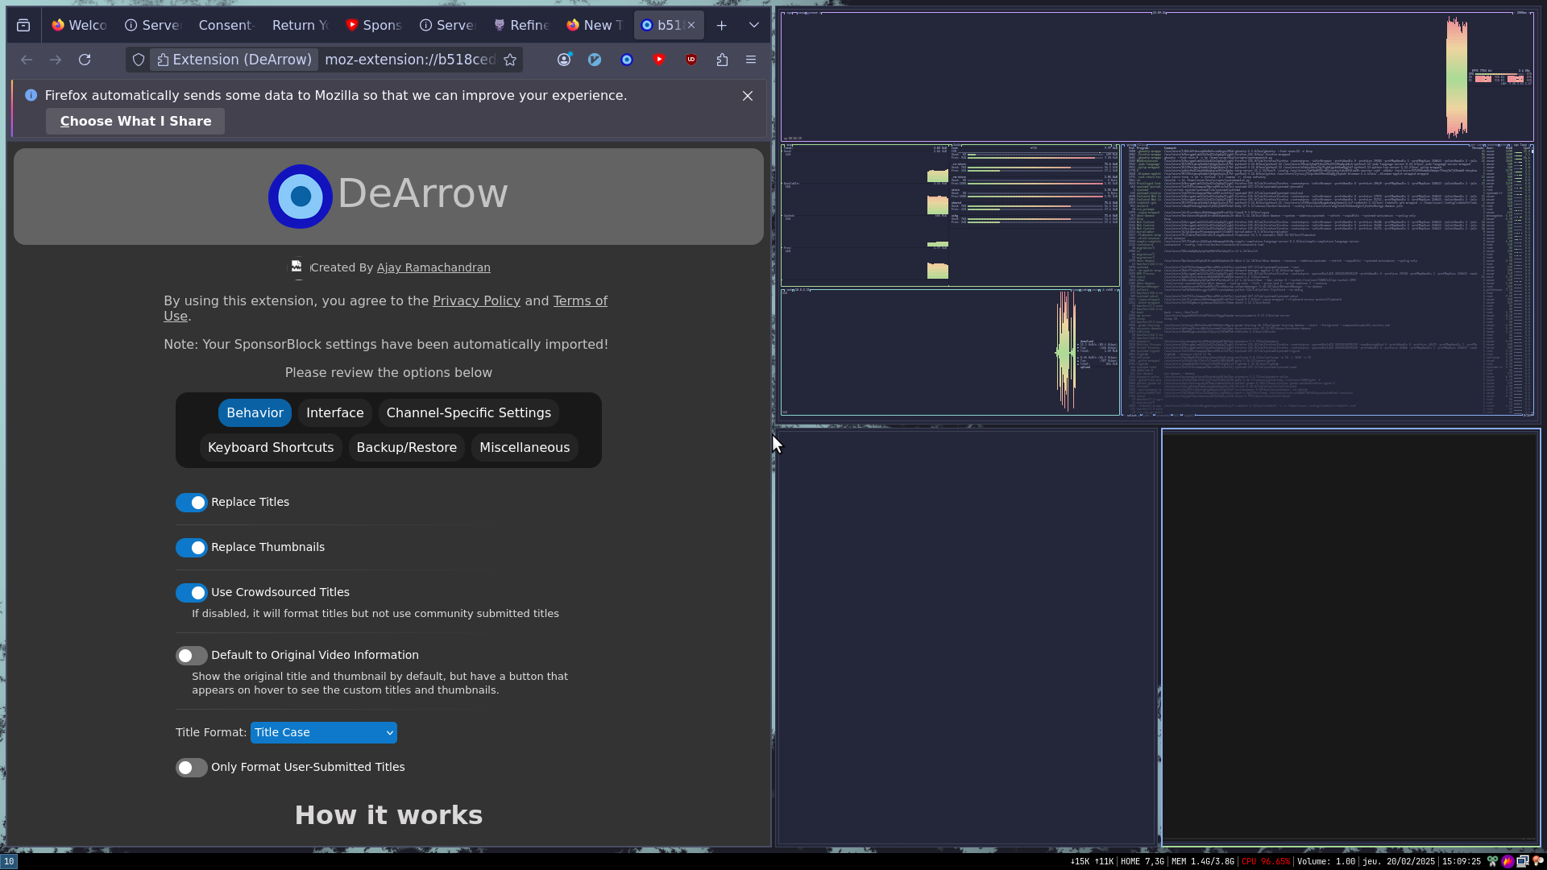Click the Volume: 1.00 status entry

pos(1326,861)
